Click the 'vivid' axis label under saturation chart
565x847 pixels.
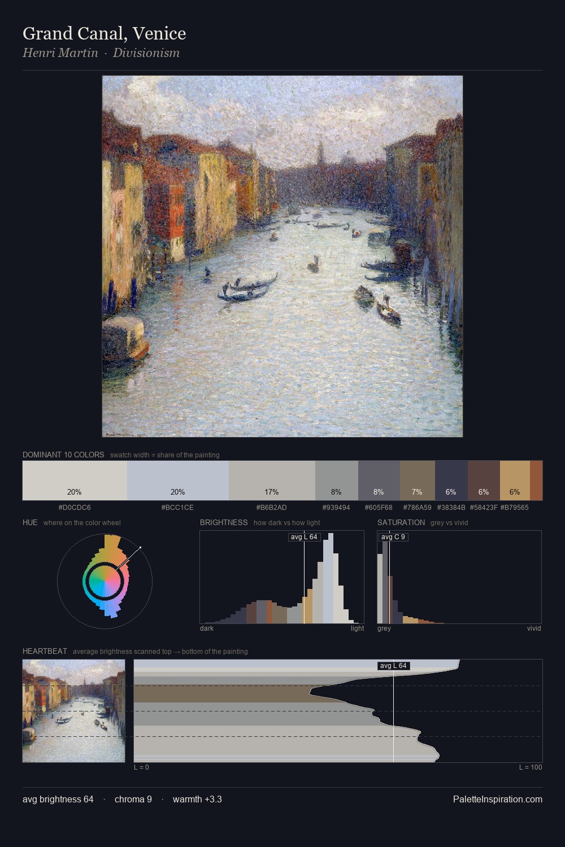point(534,628)
